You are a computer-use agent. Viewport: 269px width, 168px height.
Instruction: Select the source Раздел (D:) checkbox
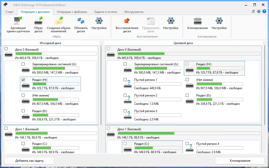coord(23,111)
